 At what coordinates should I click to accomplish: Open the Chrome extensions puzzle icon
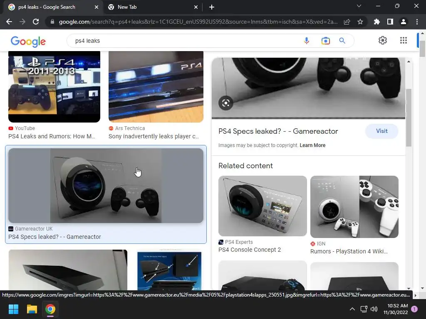point(377,22)
